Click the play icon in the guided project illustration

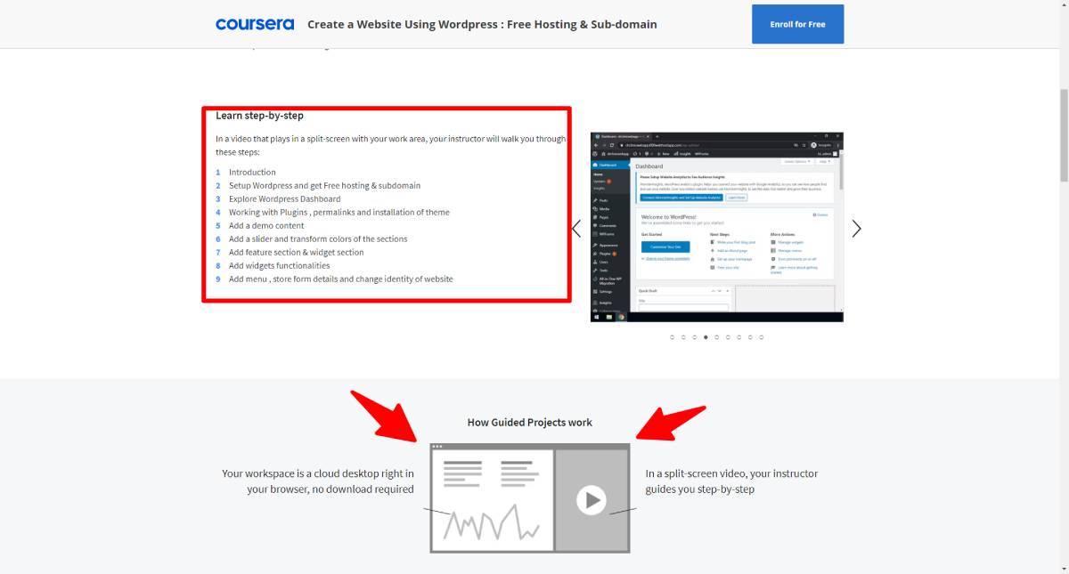tap(592, 499)
